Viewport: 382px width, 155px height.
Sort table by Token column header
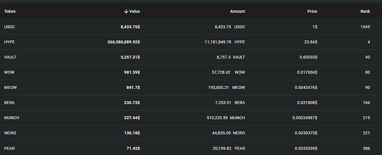[x=10, y=12]
